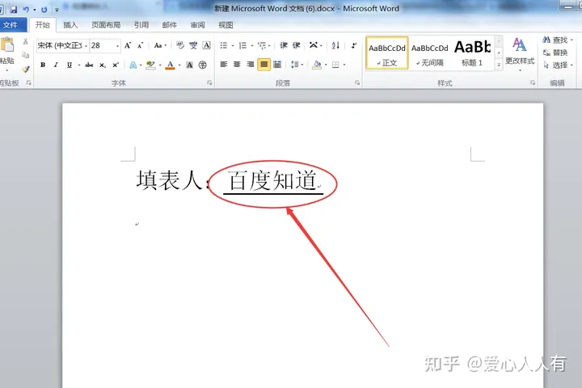The height and width of the screenshot is (388, 582).
Task: Switch to the References (引用) tab
Action: coord(141,25)
